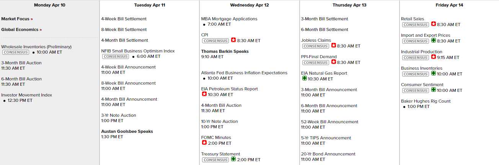Click red star icon for EIA Petroleum Status Report
499x165 pixels.
coord(204,94)
